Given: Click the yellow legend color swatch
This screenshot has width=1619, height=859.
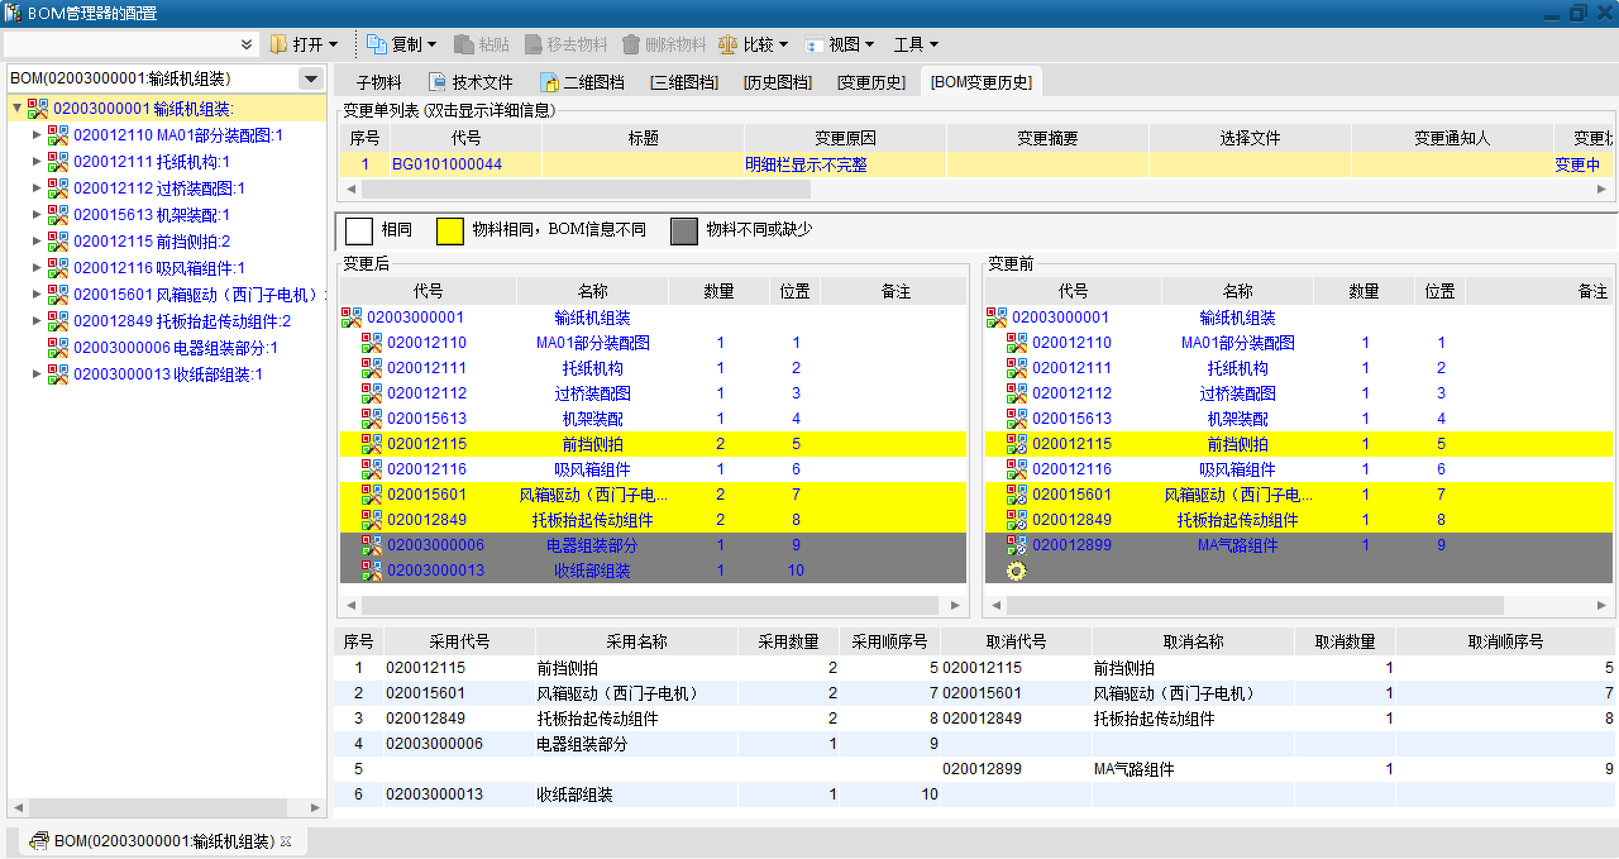Looking at the screenshot, I should tap(450, 230).
